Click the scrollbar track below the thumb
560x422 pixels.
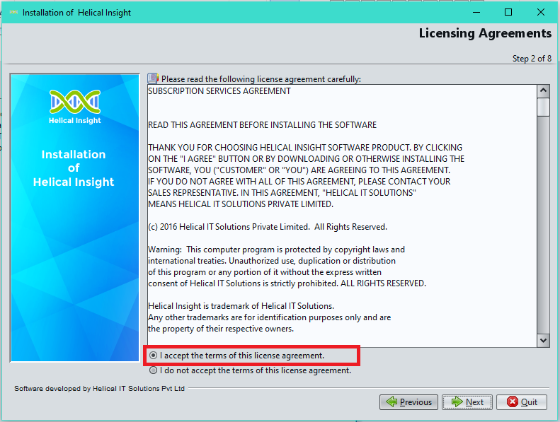(x=543, y=225)
